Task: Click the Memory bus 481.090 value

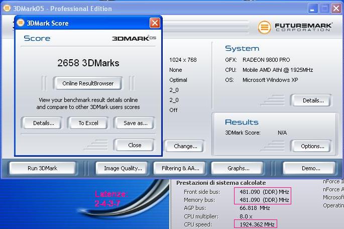Action: click(x=264, y=200)
